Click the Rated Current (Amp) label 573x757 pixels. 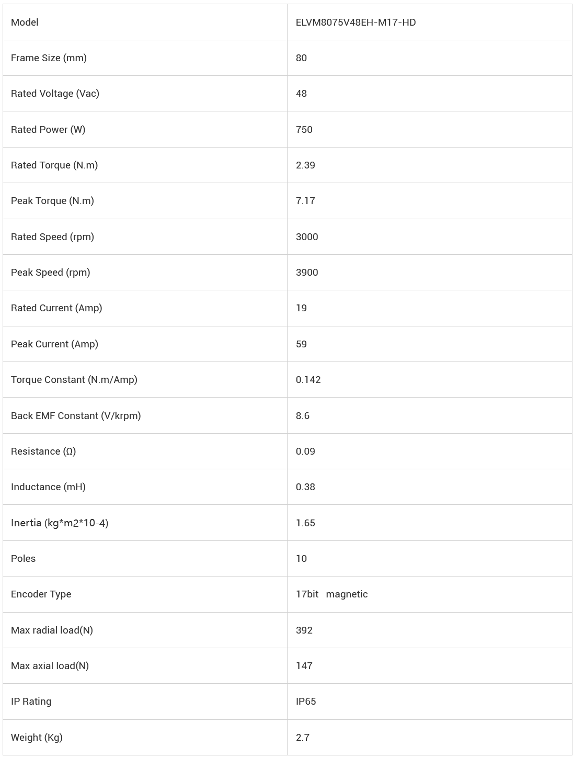pyautogui.click(x=56, y=308)
